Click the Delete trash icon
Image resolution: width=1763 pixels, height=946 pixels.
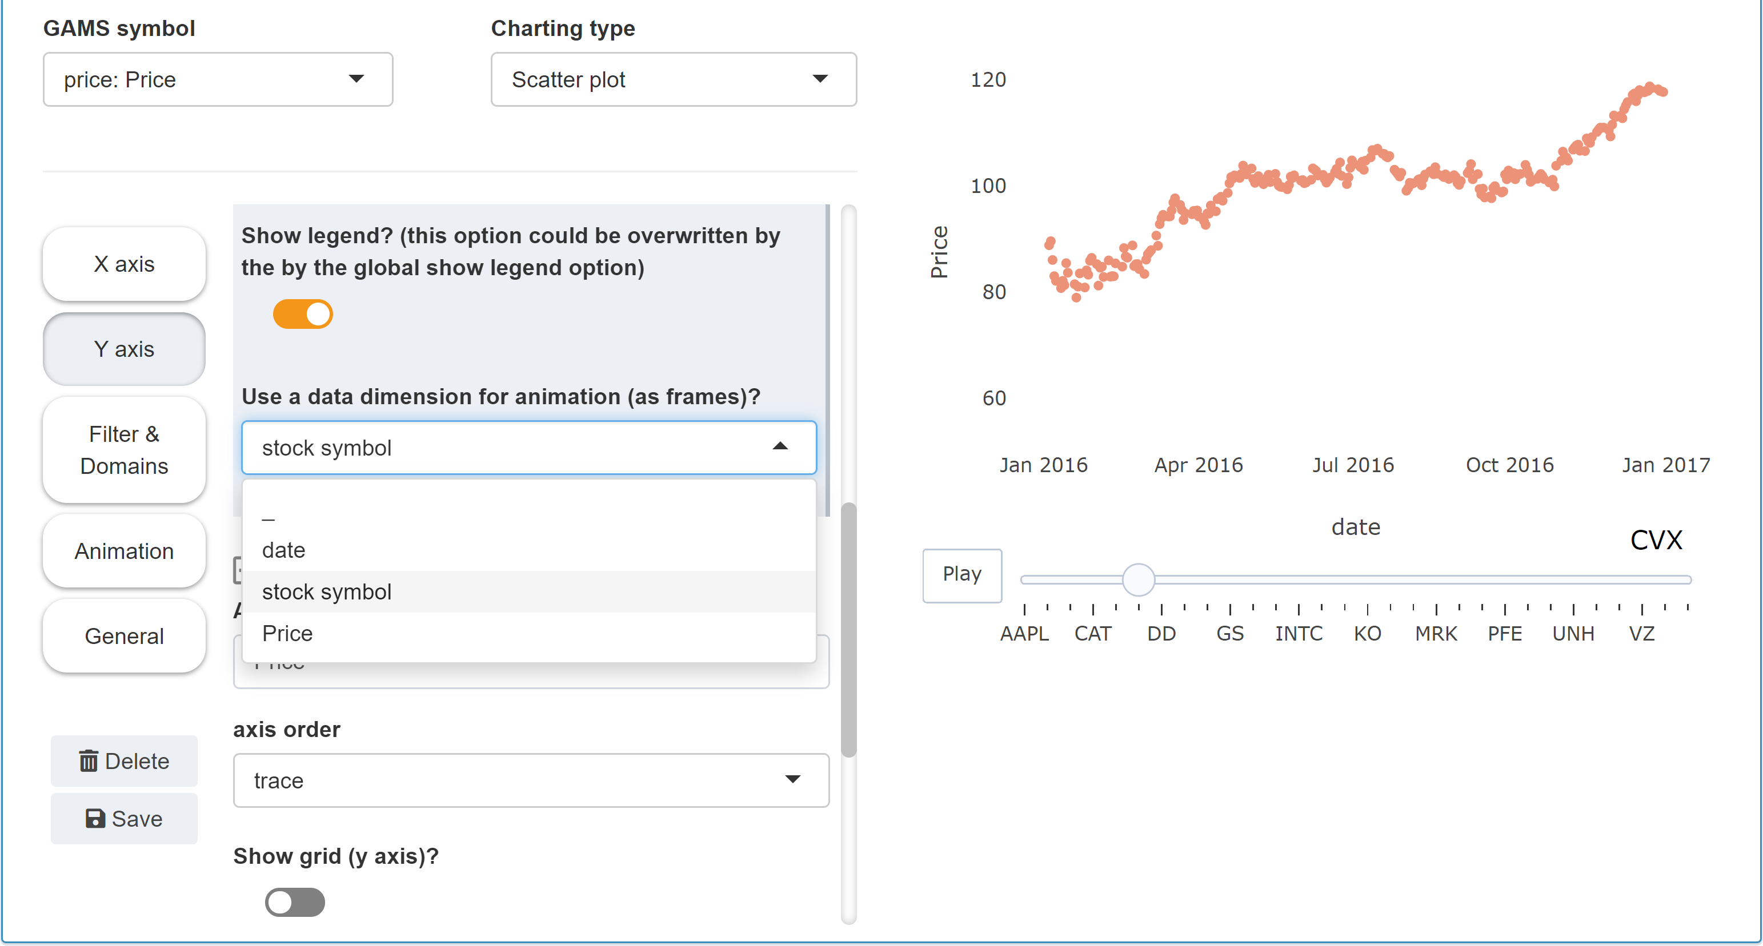pos(90,760)
